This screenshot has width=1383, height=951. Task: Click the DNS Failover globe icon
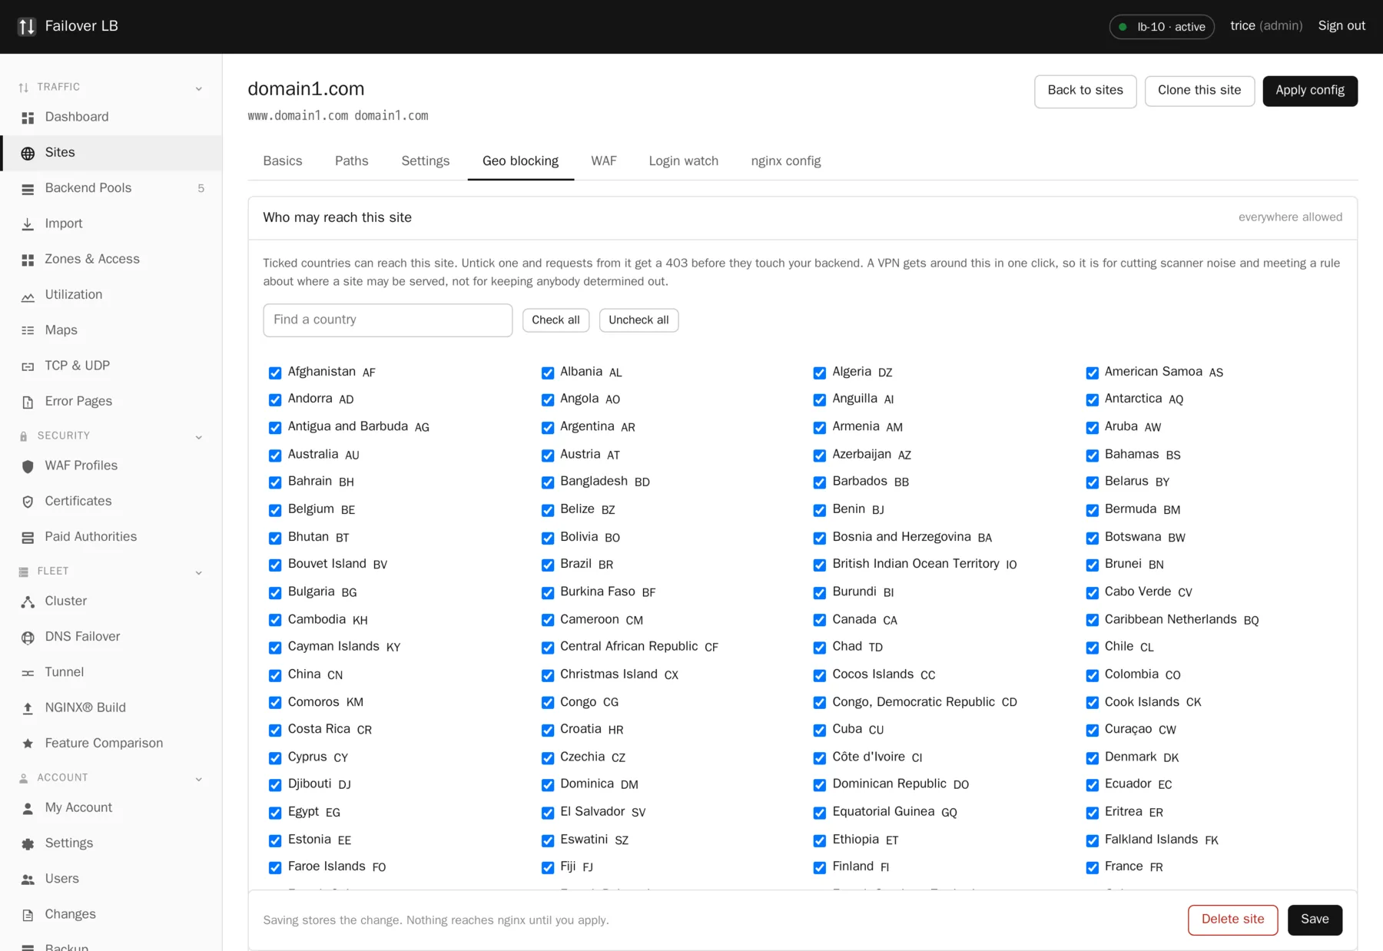[28, 637]
